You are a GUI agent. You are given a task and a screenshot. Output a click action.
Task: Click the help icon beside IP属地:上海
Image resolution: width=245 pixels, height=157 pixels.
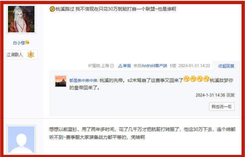112,66
